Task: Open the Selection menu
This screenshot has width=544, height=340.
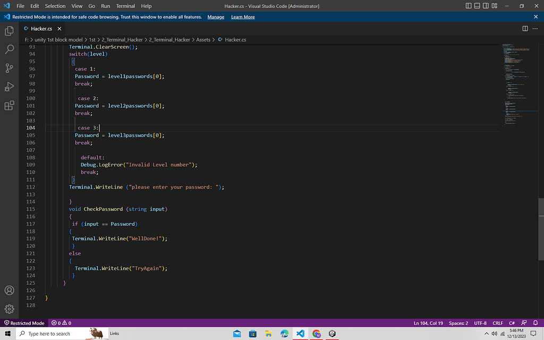Action: click(x=55, y=6)
